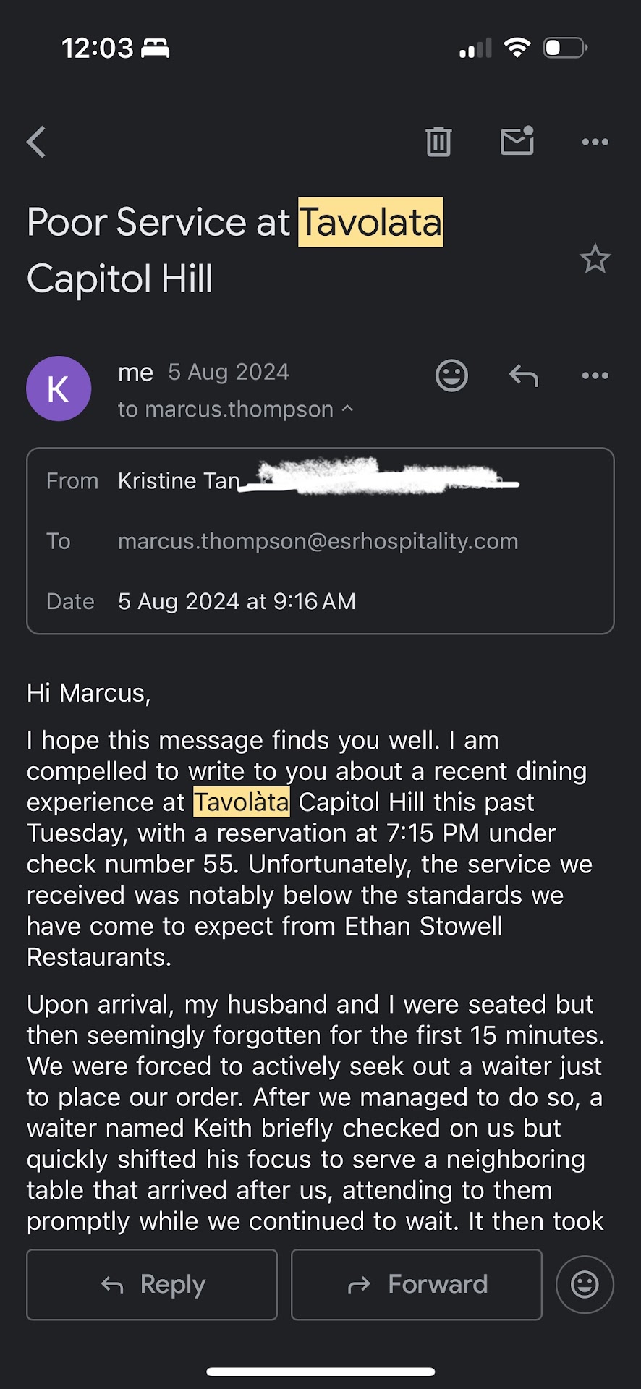Star the Poor Service email

click(595, 259)
